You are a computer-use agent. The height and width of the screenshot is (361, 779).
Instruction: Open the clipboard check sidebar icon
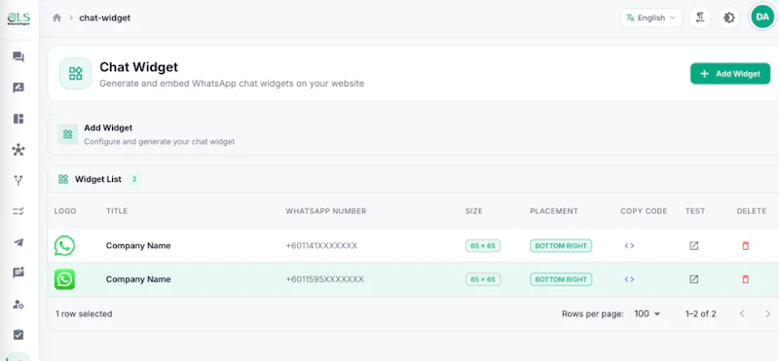point(19,334)
